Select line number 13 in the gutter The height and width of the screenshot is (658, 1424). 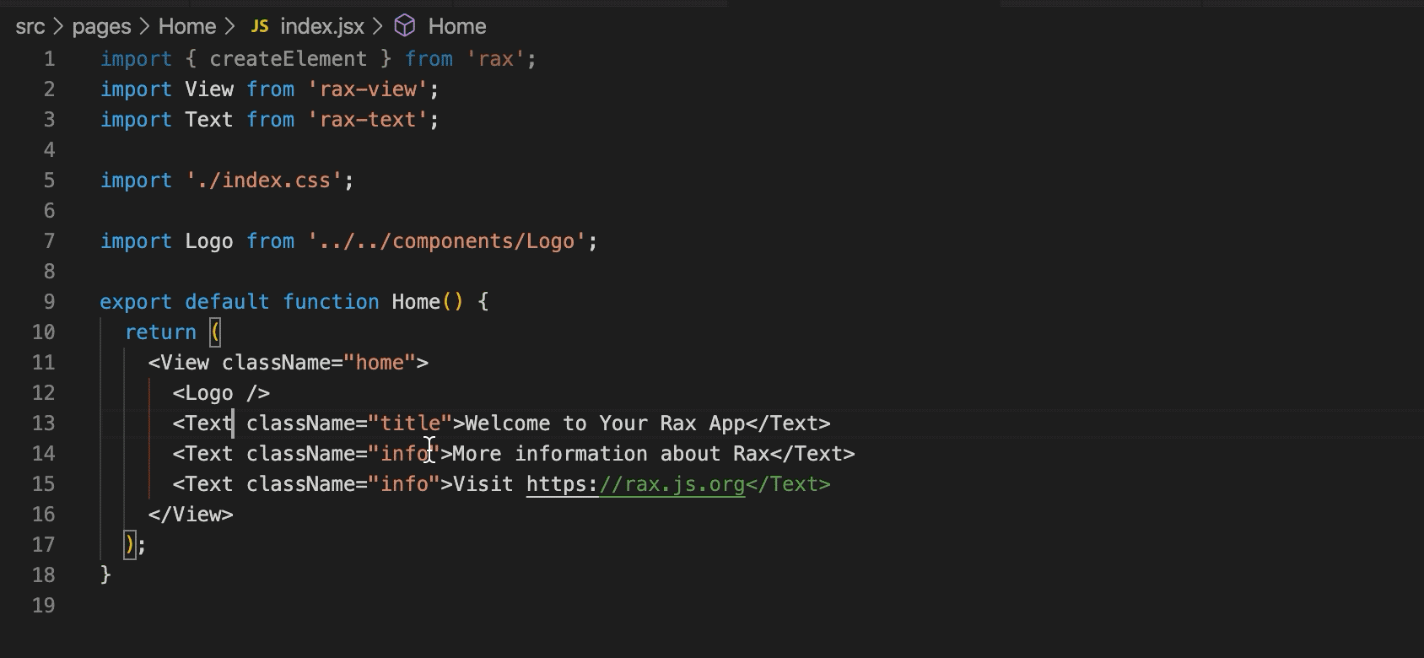(43, 423)
